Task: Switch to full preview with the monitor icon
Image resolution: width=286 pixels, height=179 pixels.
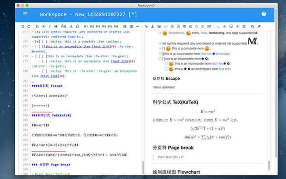Action: (x=231, y=26)
